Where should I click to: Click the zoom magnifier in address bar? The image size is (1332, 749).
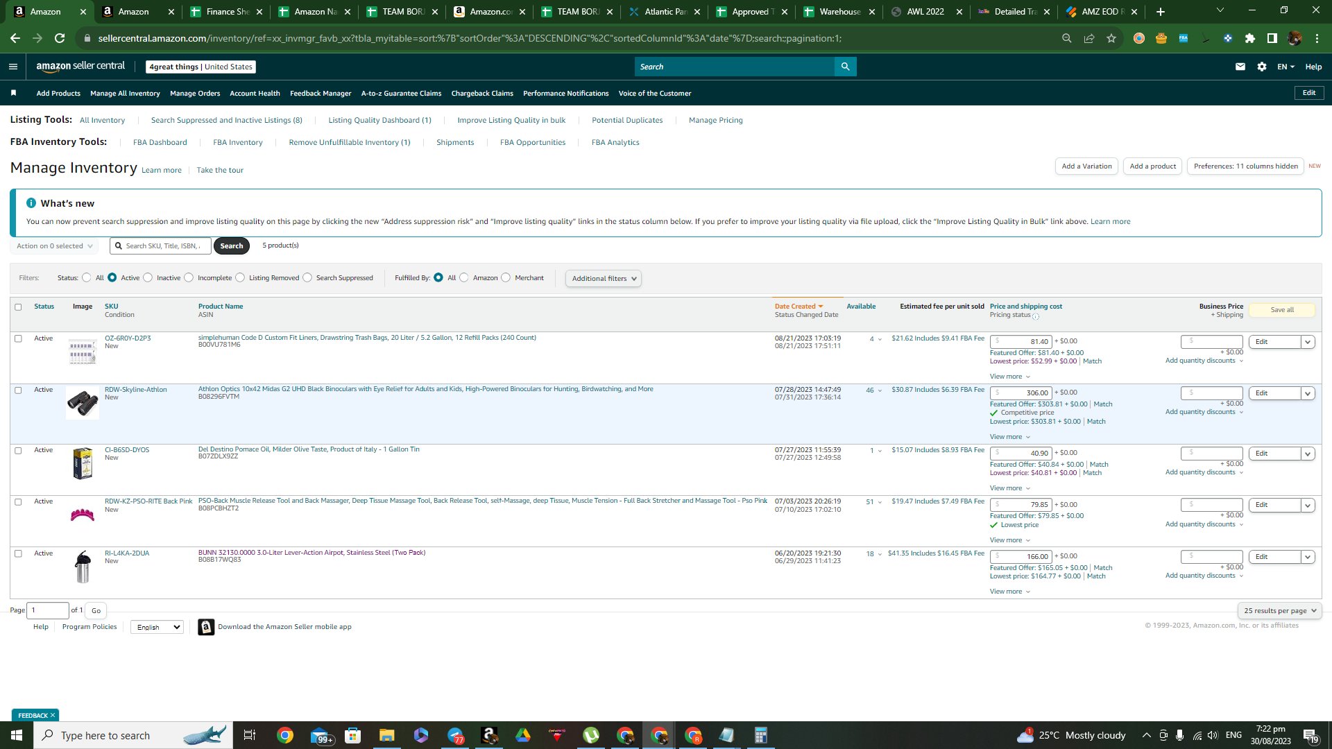pos(1067,38)
